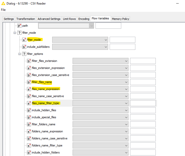This screenshot has width=185, height=156.
Task: Switch to the Encoding tab
Action: click(x=84, y=19)
